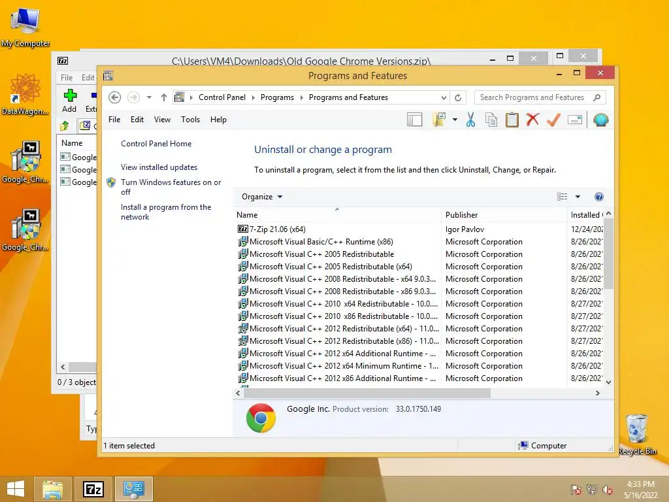Image resolution: width=669 pixels, height=502 pixels.
Task: Click the Cut scissors toolbar icon
Action: click(470, 120)
